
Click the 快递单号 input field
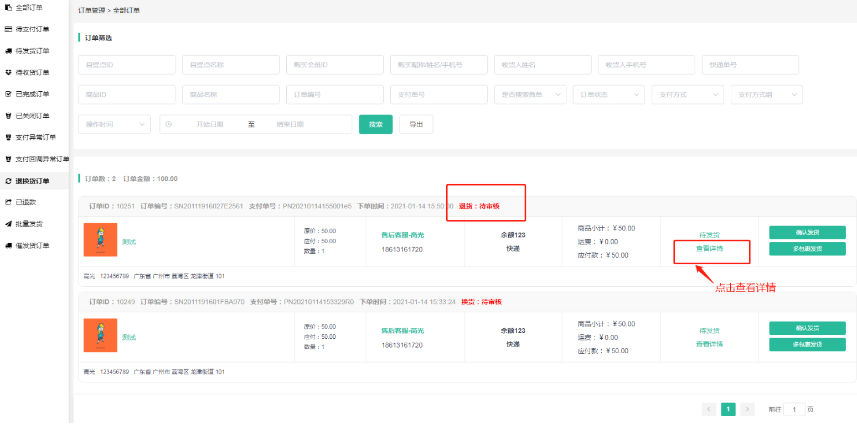pyautogui.click(x=750, y=65)
